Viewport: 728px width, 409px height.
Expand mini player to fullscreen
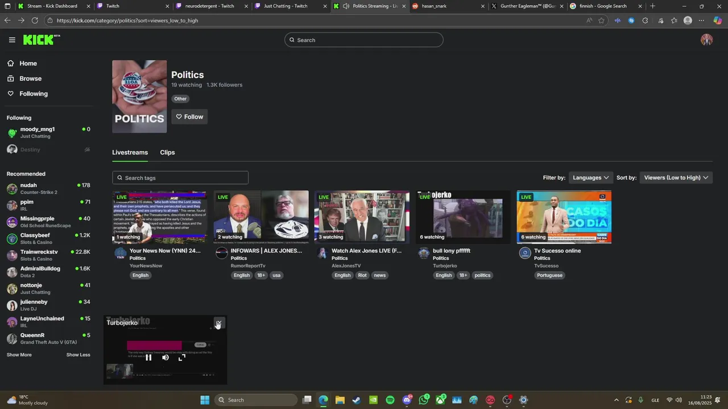pyautogui.click(x=182, y=357)
